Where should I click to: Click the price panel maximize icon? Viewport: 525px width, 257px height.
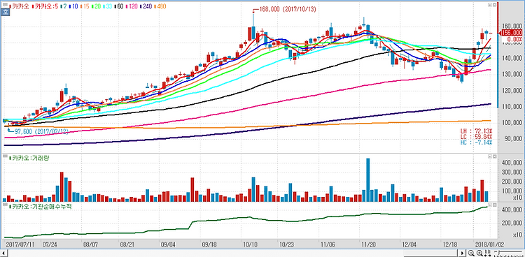coord(494,5)
